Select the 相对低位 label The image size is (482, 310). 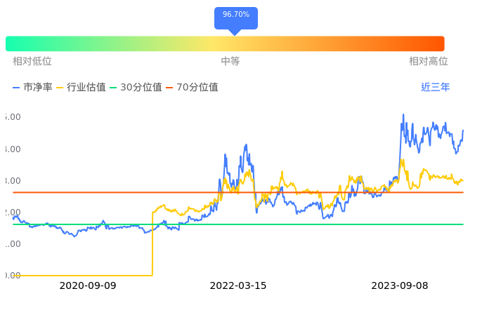click(x=32, y=62)
